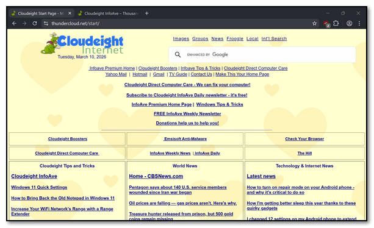
Task: Open Hotmail link
Action: pyautogui.click(x=140, y=74)
